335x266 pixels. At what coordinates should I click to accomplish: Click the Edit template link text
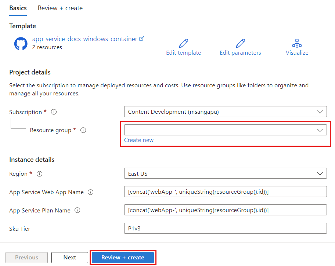[x=184, y=53]
